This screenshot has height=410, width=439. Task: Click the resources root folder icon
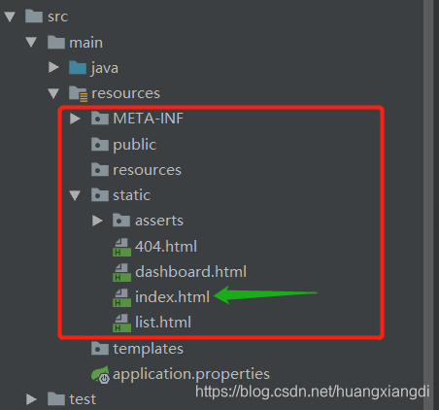click(78, 94)
